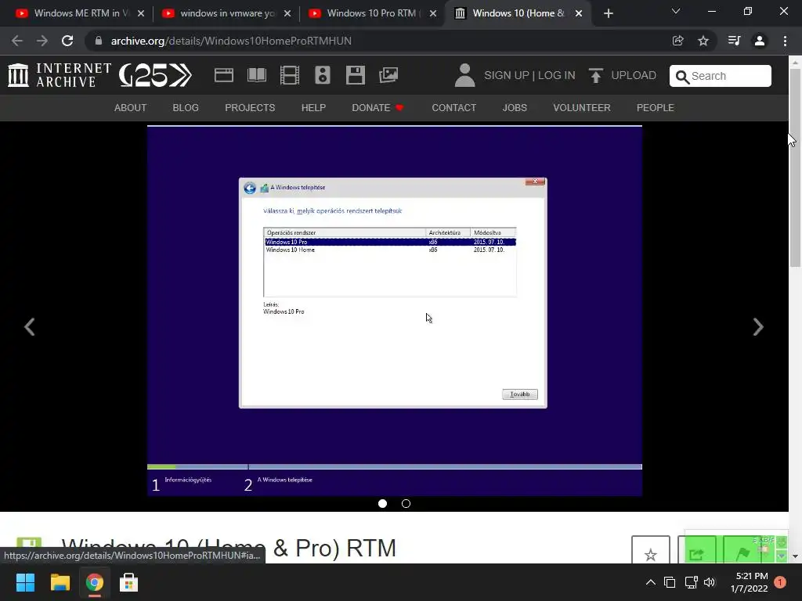Open Windows Start menu
802x601 pixels.
(25, 582)
